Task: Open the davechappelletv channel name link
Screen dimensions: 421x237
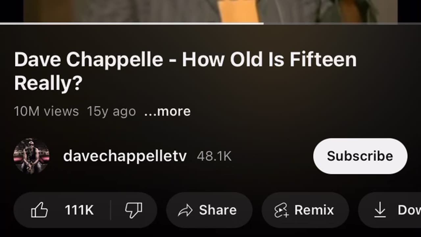Action: click(x=125, y=156)
